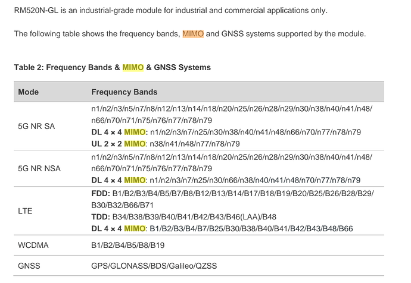Click the "GNSS" mode cell
Viewport: 411px width, 283px height.
click(29, 266)
